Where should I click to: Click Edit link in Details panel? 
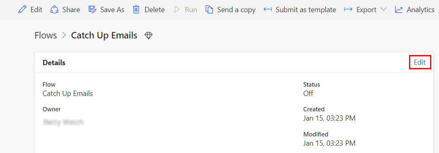[x=420, y=62]
